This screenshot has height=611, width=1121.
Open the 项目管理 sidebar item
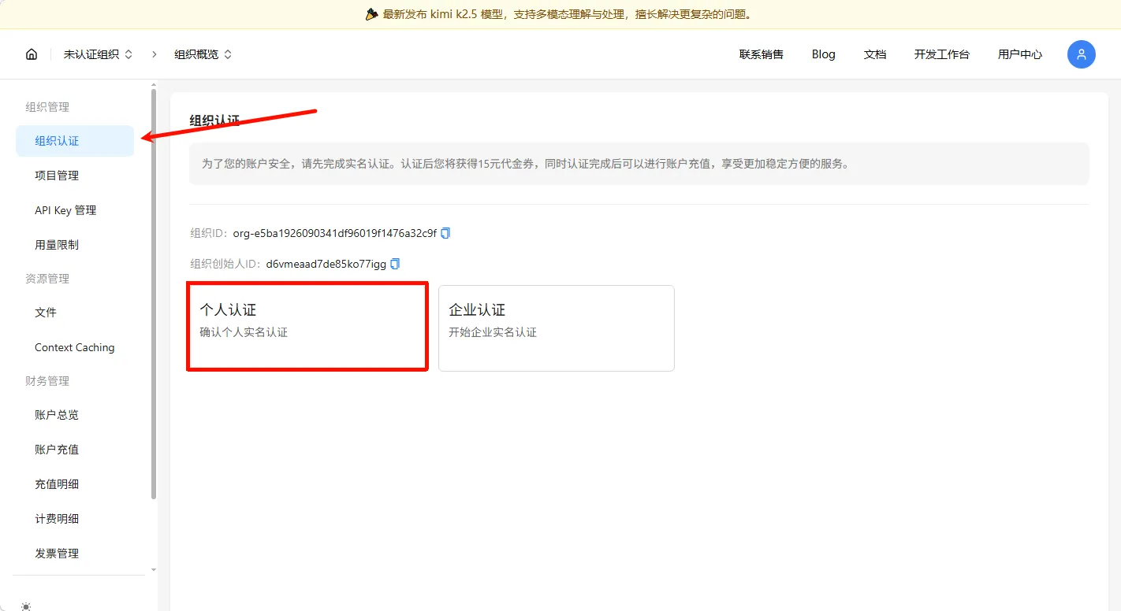click(x=57, y=176)
